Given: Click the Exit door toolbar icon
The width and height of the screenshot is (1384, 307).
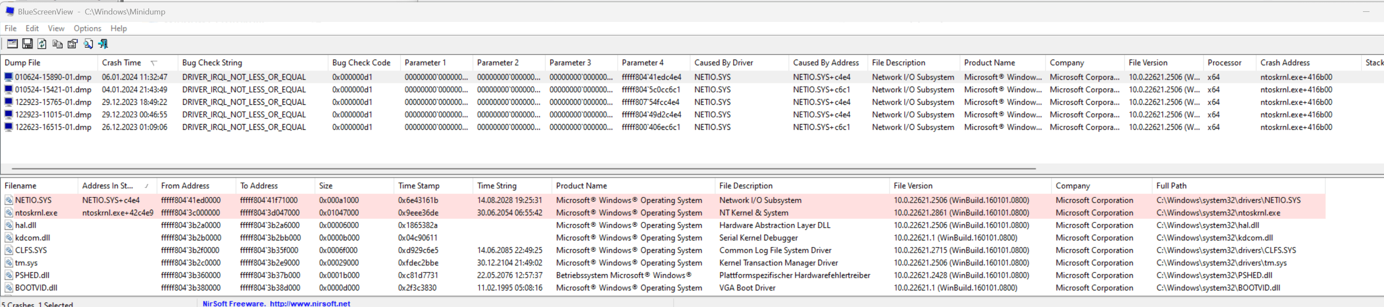Looking at the screenshot, I should click(x=103, y=44).
